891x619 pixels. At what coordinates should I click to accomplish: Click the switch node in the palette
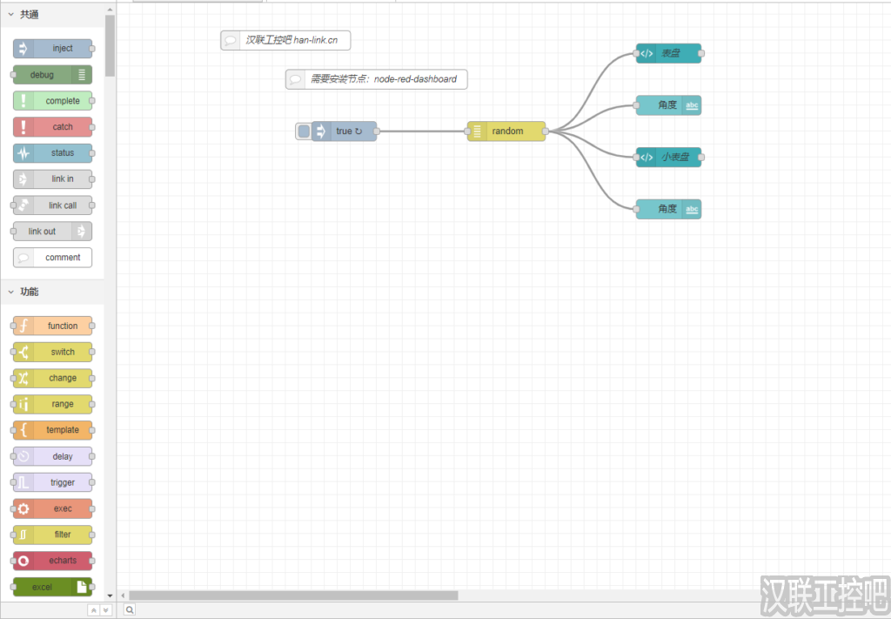click(53, 352)
